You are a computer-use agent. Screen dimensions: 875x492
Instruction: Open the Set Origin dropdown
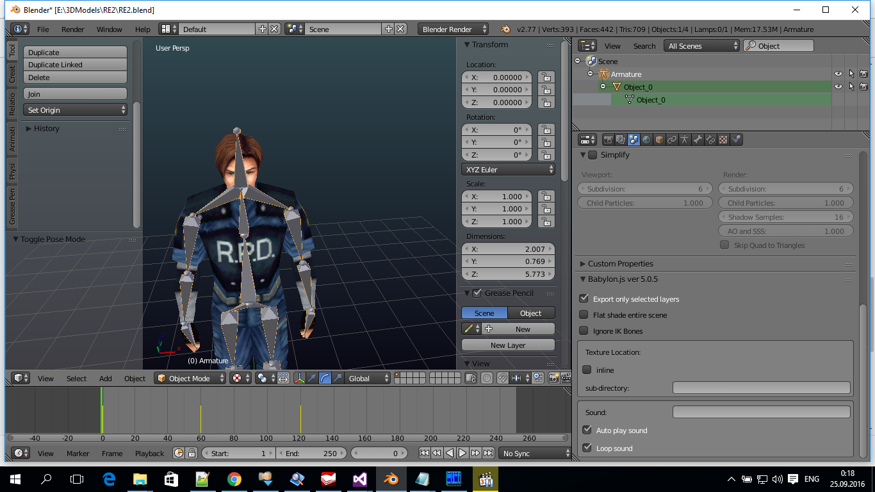(75, 110)
